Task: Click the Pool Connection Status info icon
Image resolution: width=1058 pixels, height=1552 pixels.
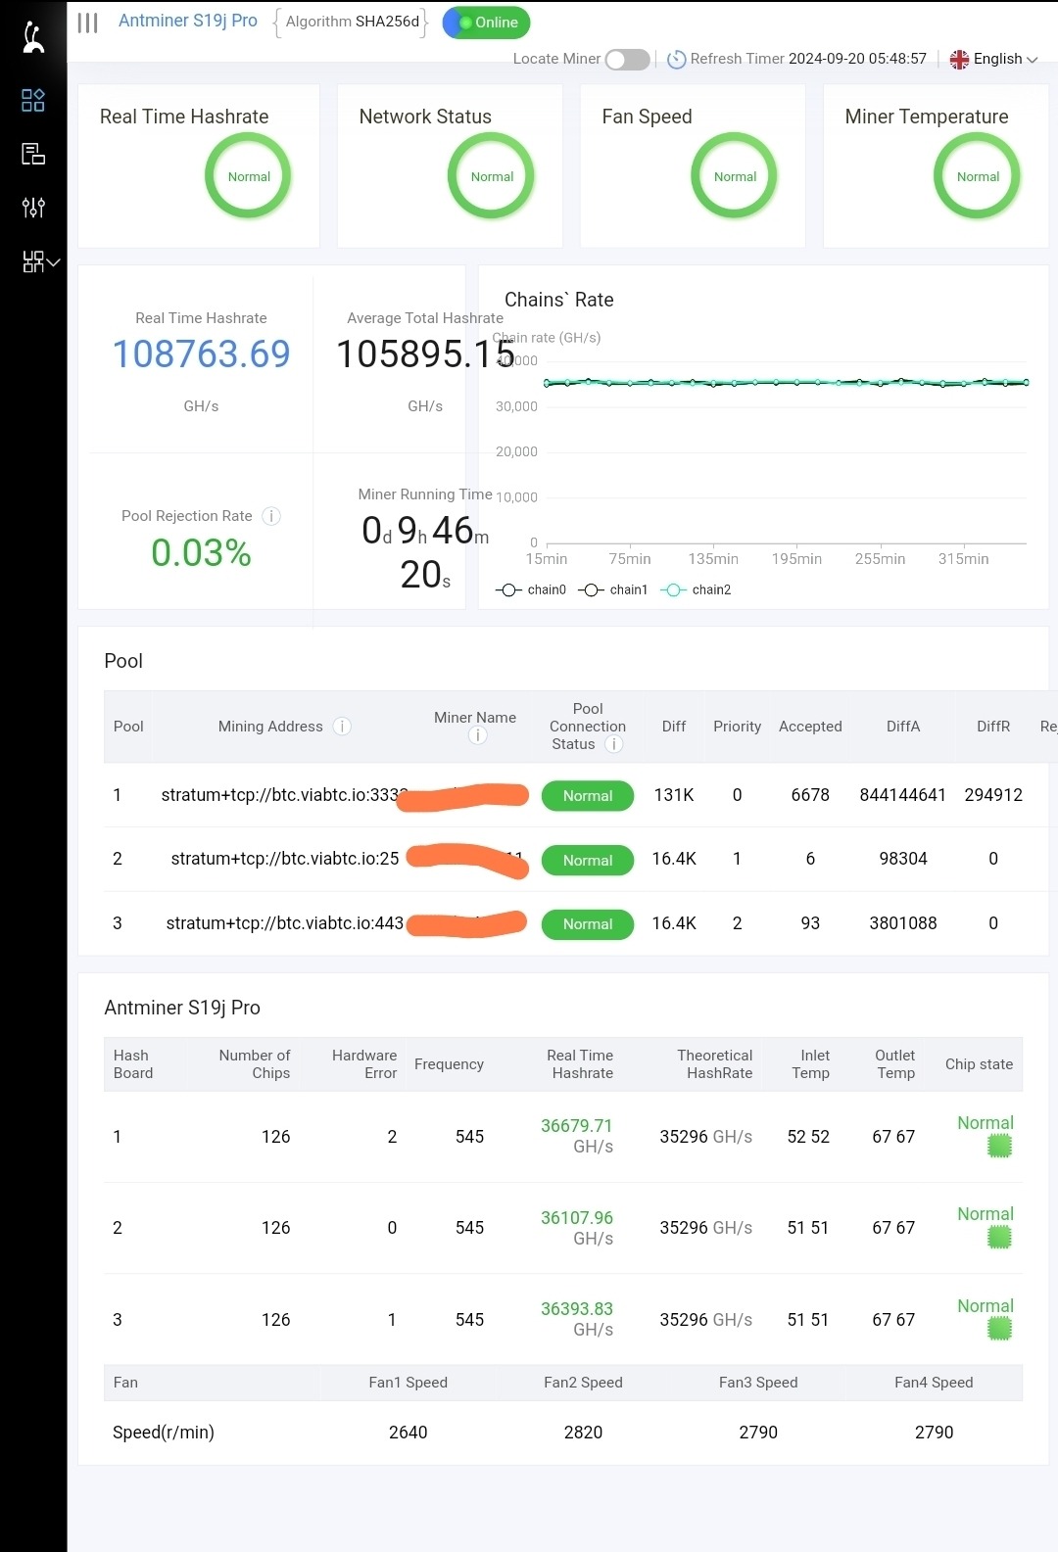Action: 614,744
